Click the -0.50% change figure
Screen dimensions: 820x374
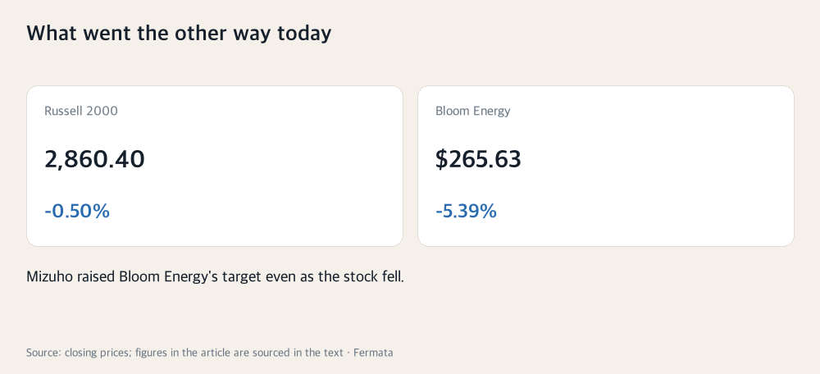(77, 212)
